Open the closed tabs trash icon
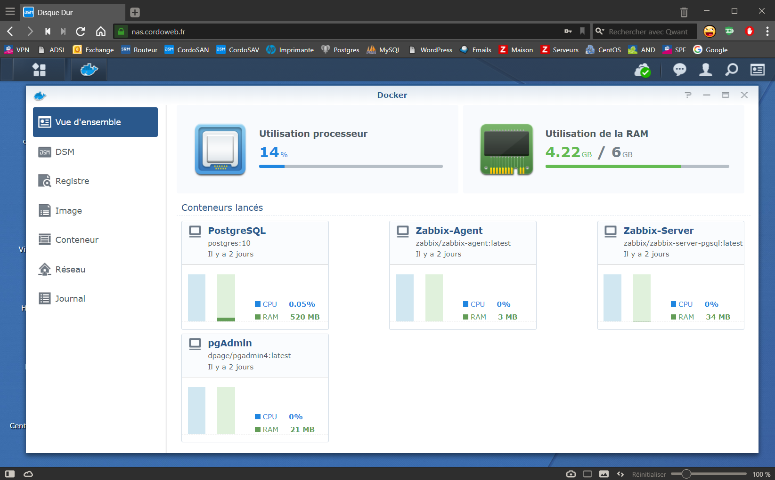Screen dimensions: 775x480 coord(684,12)
